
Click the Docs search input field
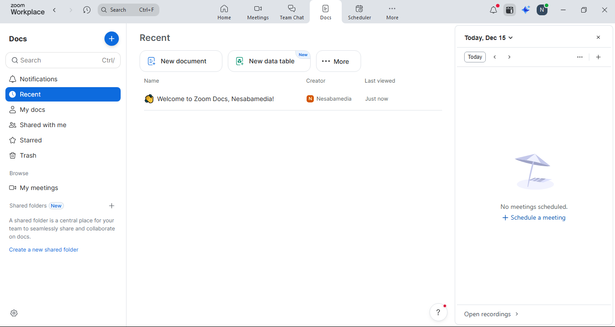pyautogui.click(x=59, y=60)
